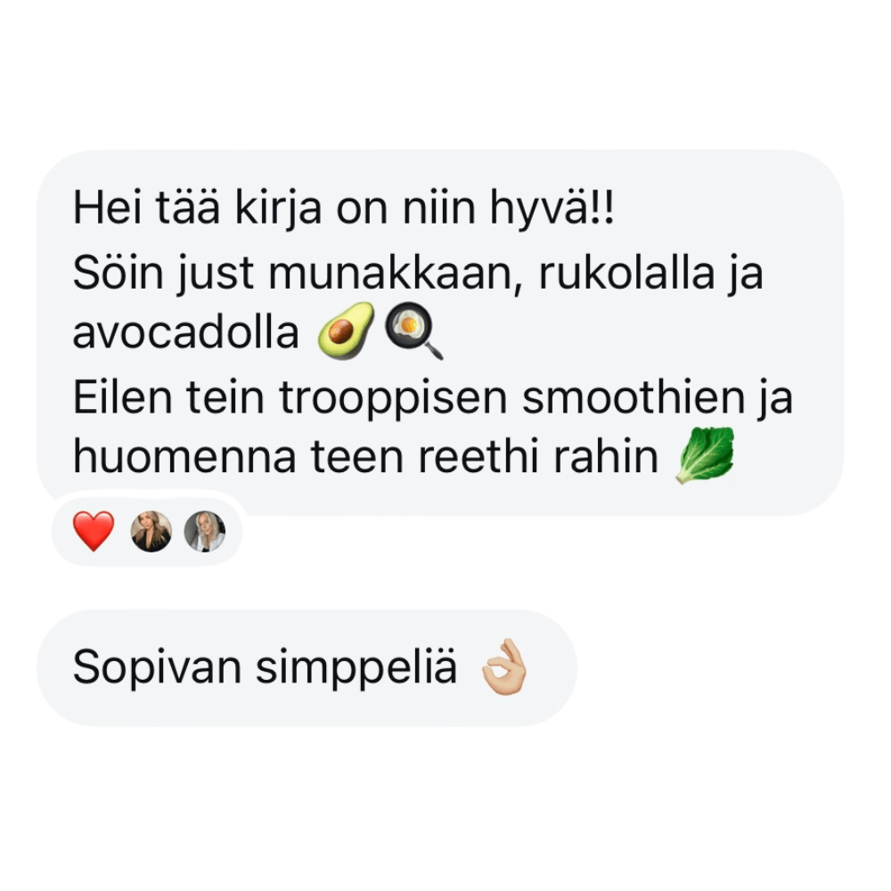
Task: Tap the avocado emoji
Action: point(346,331)
